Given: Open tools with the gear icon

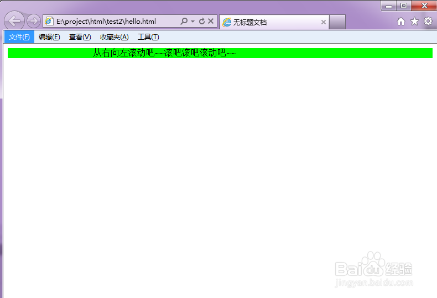Looking at the screenshot, I should 428,21.
